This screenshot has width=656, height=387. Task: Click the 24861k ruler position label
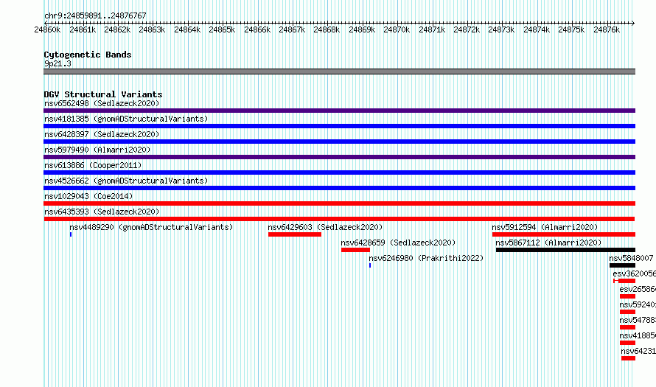(83, 29)
